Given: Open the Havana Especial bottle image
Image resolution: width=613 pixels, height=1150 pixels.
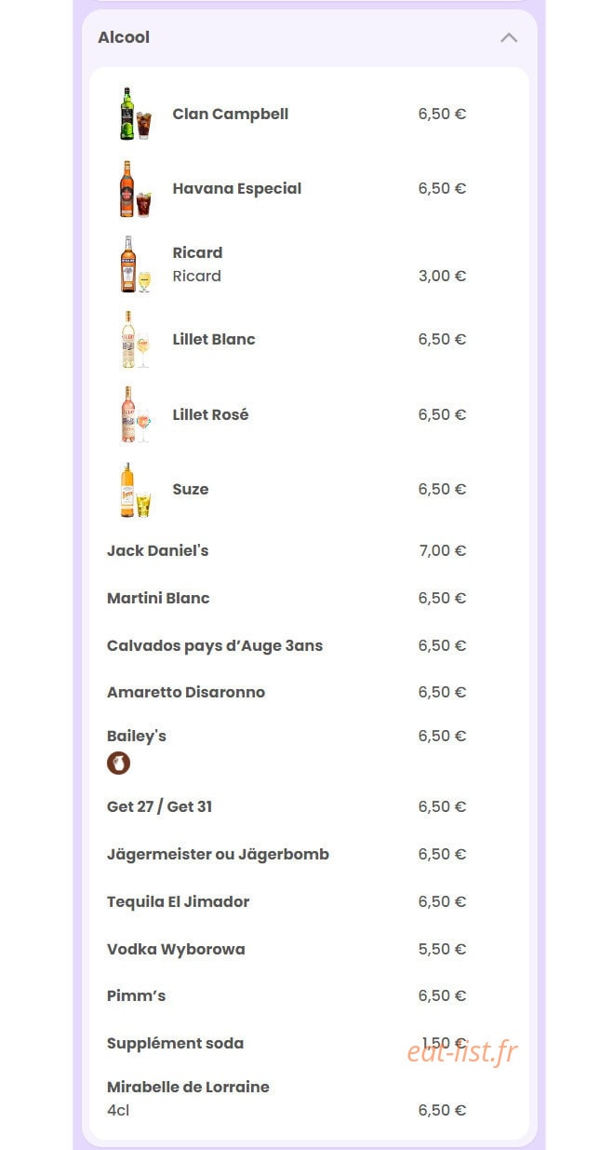Looking at the screenshot, I should pyautogui.click(x=135, y=189).
